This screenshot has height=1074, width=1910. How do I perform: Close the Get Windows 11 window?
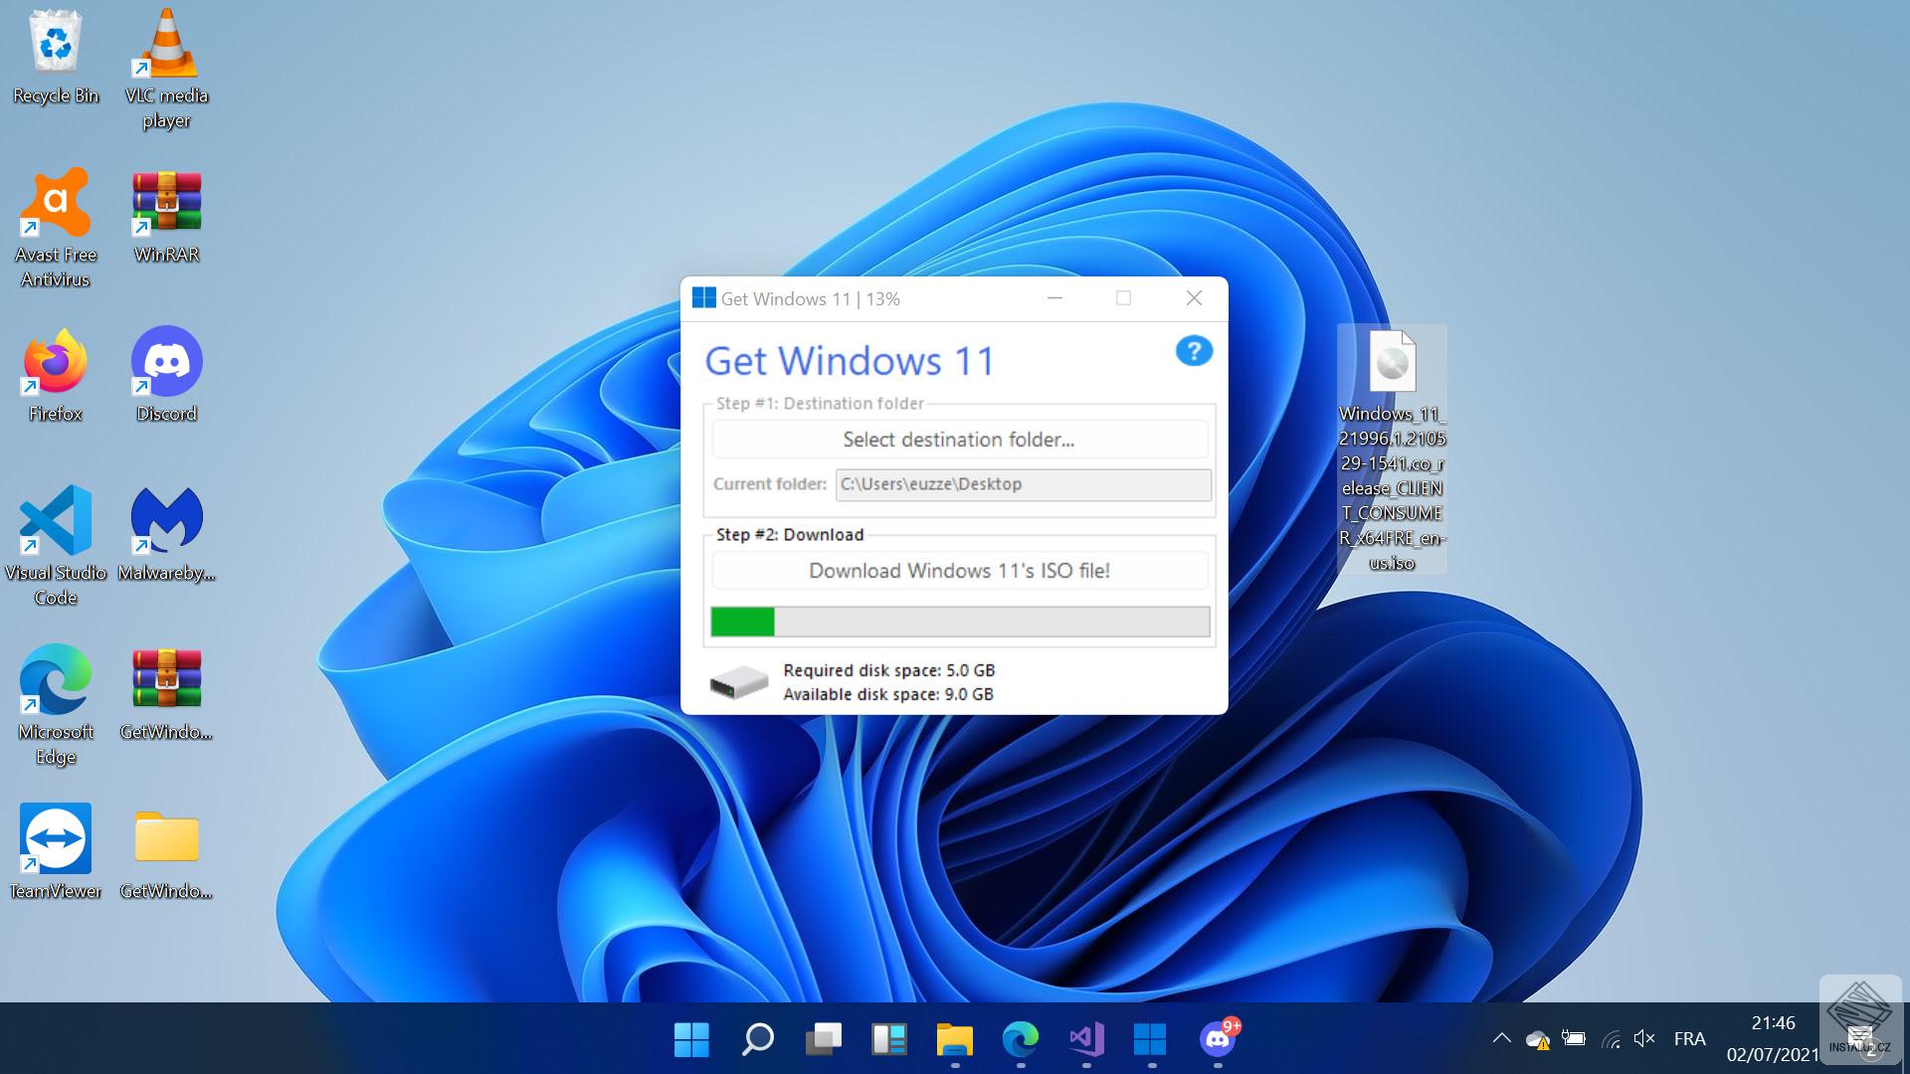point(1194,298)
